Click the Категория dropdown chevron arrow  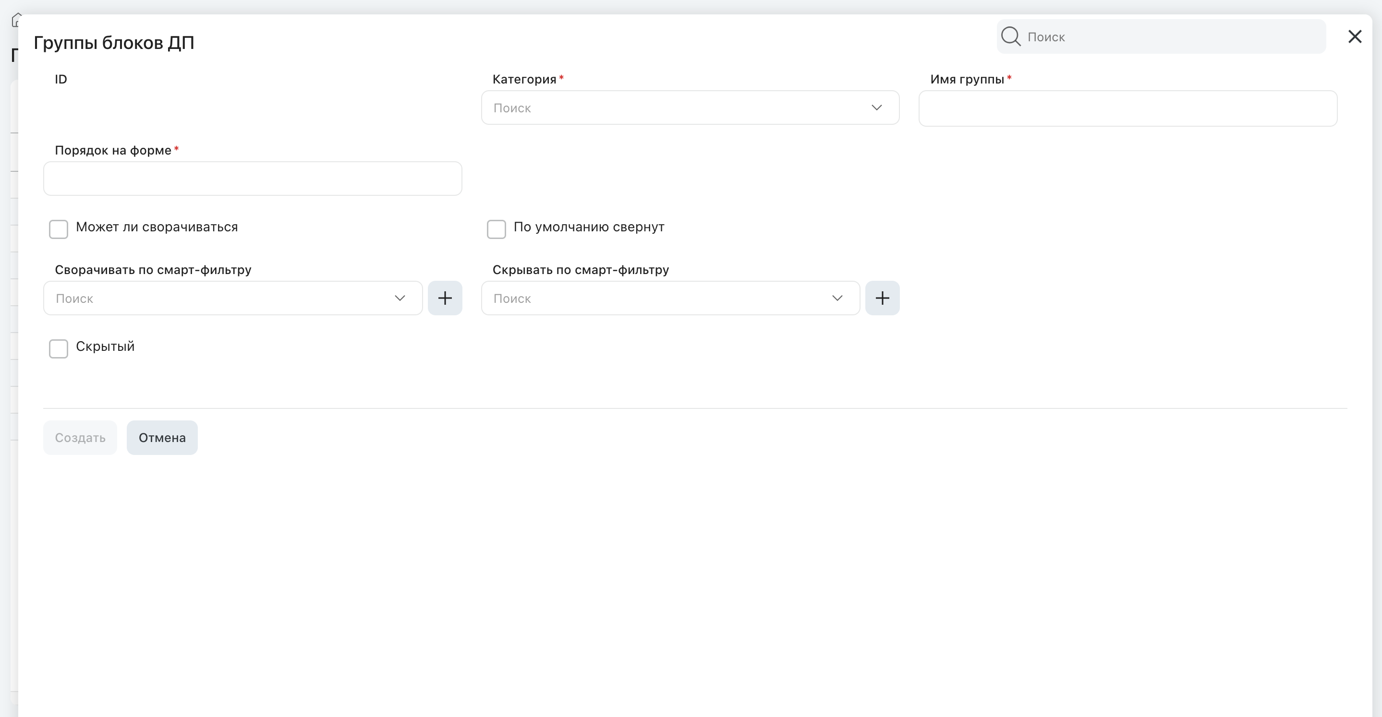click(x=877, y=108)
